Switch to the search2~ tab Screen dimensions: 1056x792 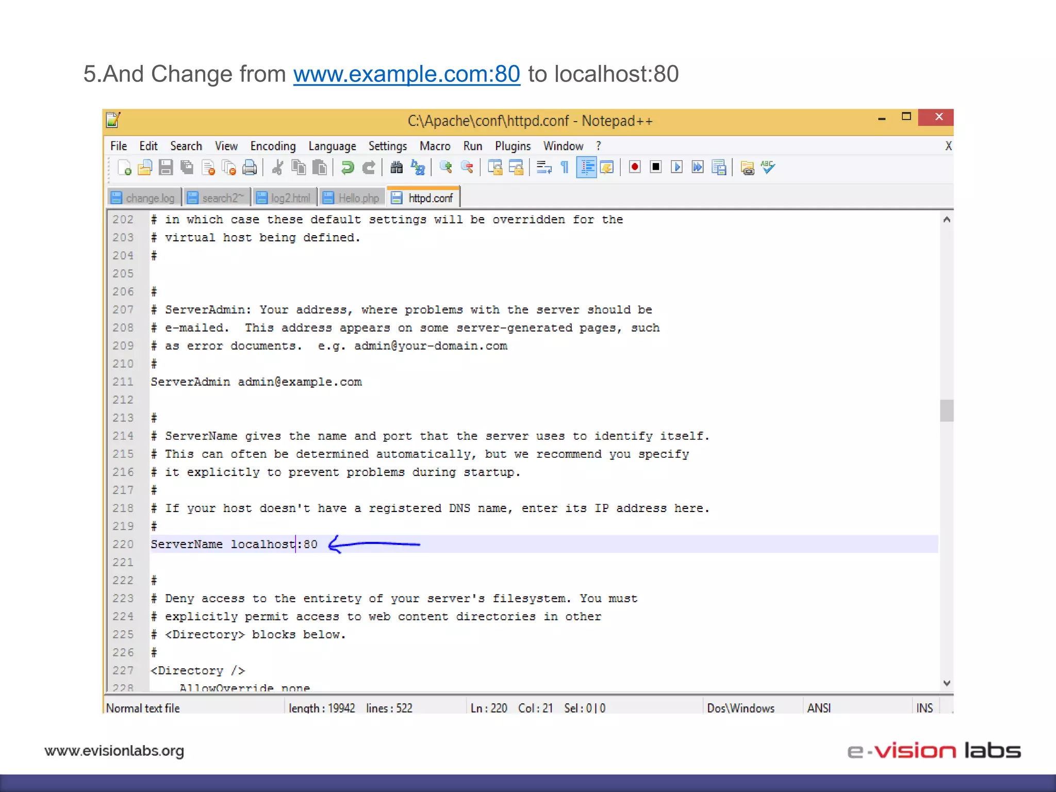218,198
